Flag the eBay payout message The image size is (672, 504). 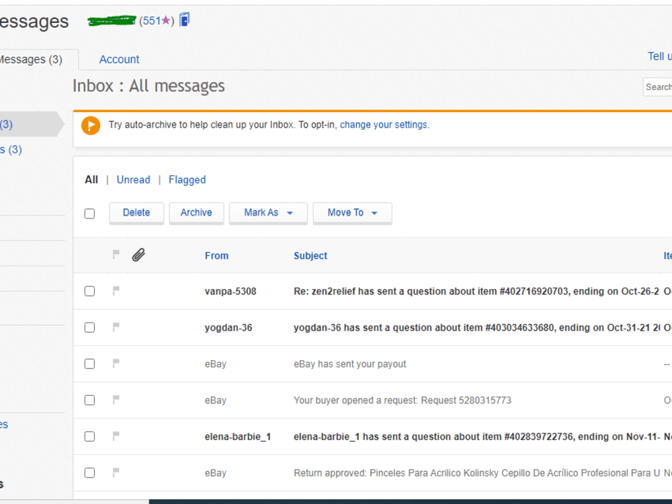[x=116, y=364]
